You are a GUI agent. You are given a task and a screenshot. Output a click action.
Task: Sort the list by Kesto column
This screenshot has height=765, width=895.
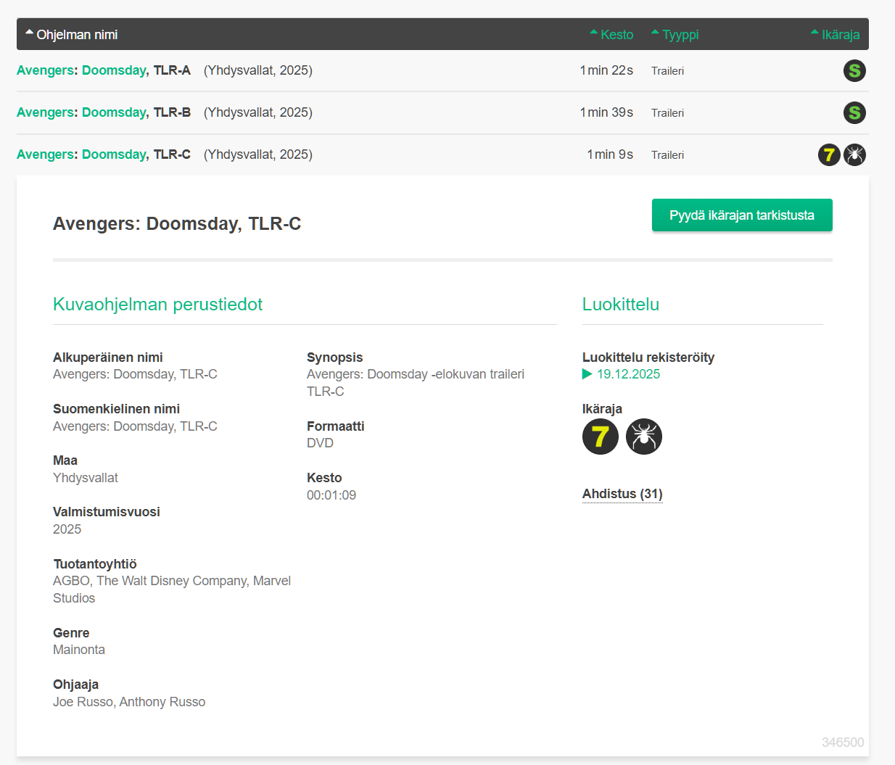(x=612, y=35)
